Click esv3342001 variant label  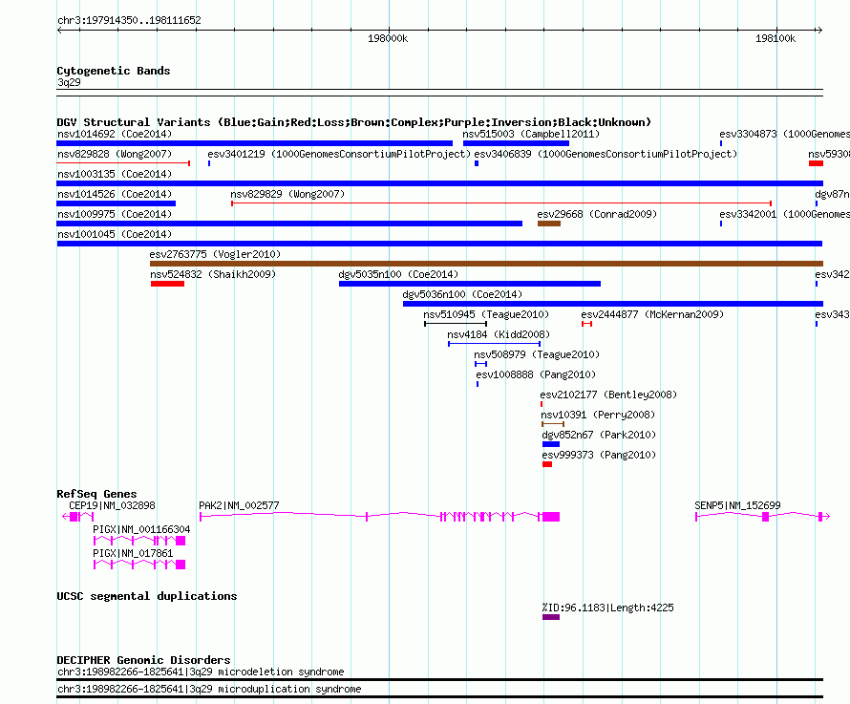[x=784, y=214]
